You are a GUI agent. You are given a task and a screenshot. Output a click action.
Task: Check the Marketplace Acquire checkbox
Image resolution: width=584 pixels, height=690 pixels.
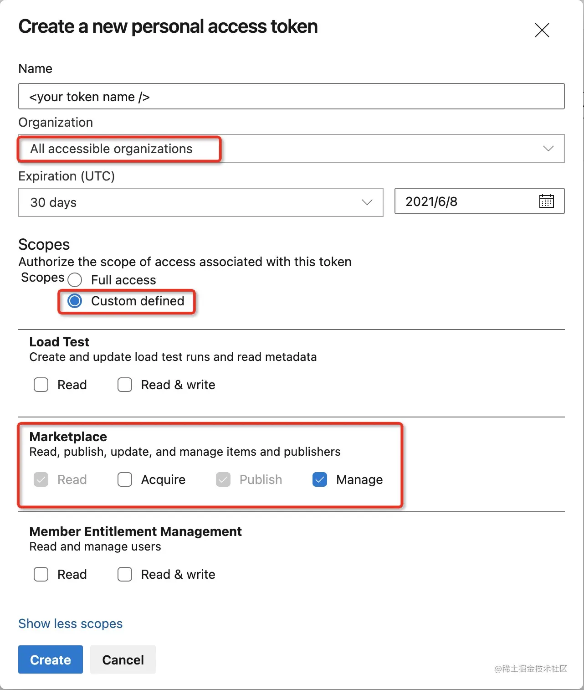point(125,479)
